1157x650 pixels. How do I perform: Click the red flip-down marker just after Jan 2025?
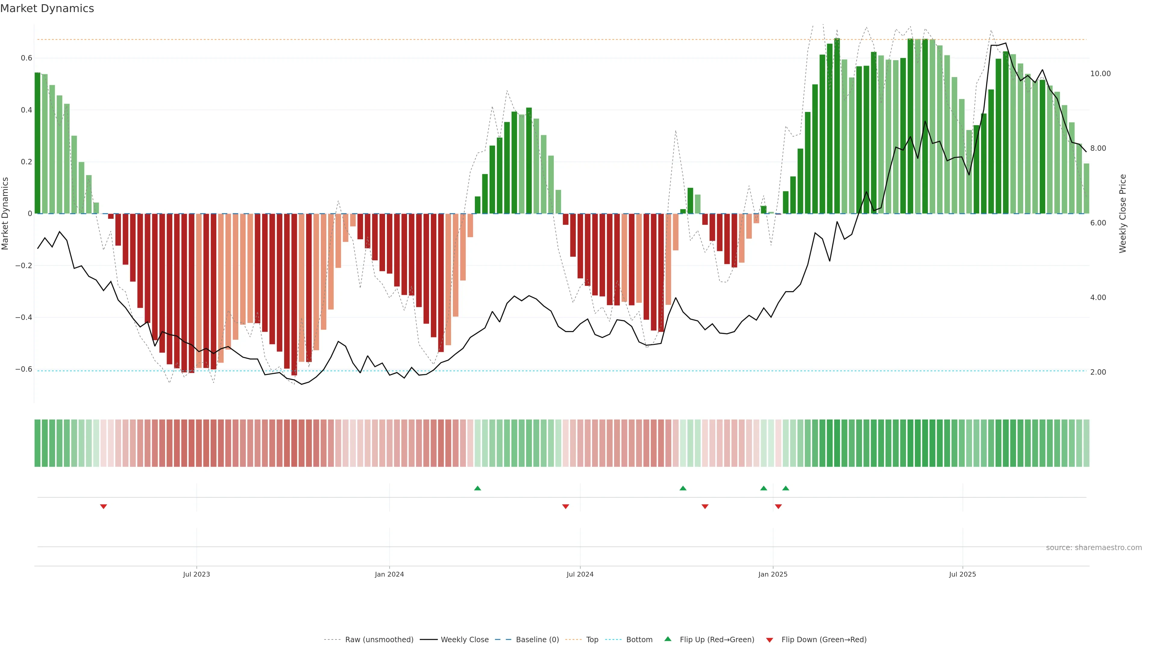[x=778, y=506]
